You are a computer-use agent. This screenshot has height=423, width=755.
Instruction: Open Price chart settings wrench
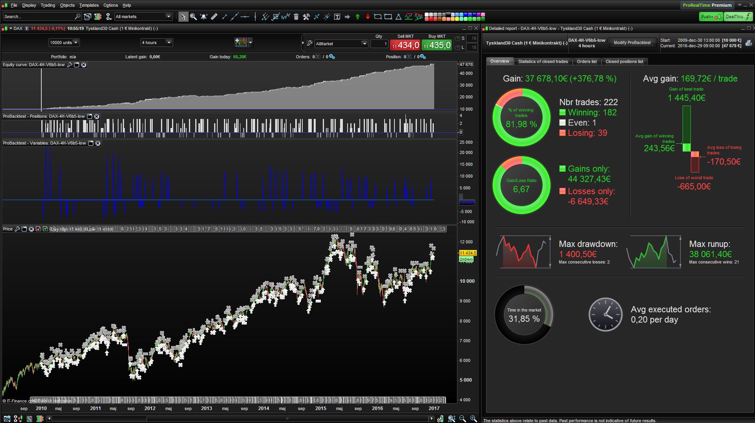pos(17,229)
